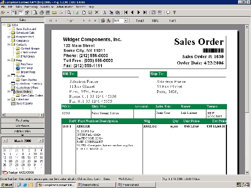This screenshot has height=188, width=251.
Task: Click the green refresh icon
Action: click(x=77, y=13)
